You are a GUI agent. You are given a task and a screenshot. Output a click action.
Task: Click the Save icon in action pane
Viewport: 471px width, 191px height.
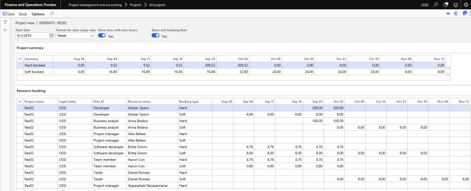[5, 14]
